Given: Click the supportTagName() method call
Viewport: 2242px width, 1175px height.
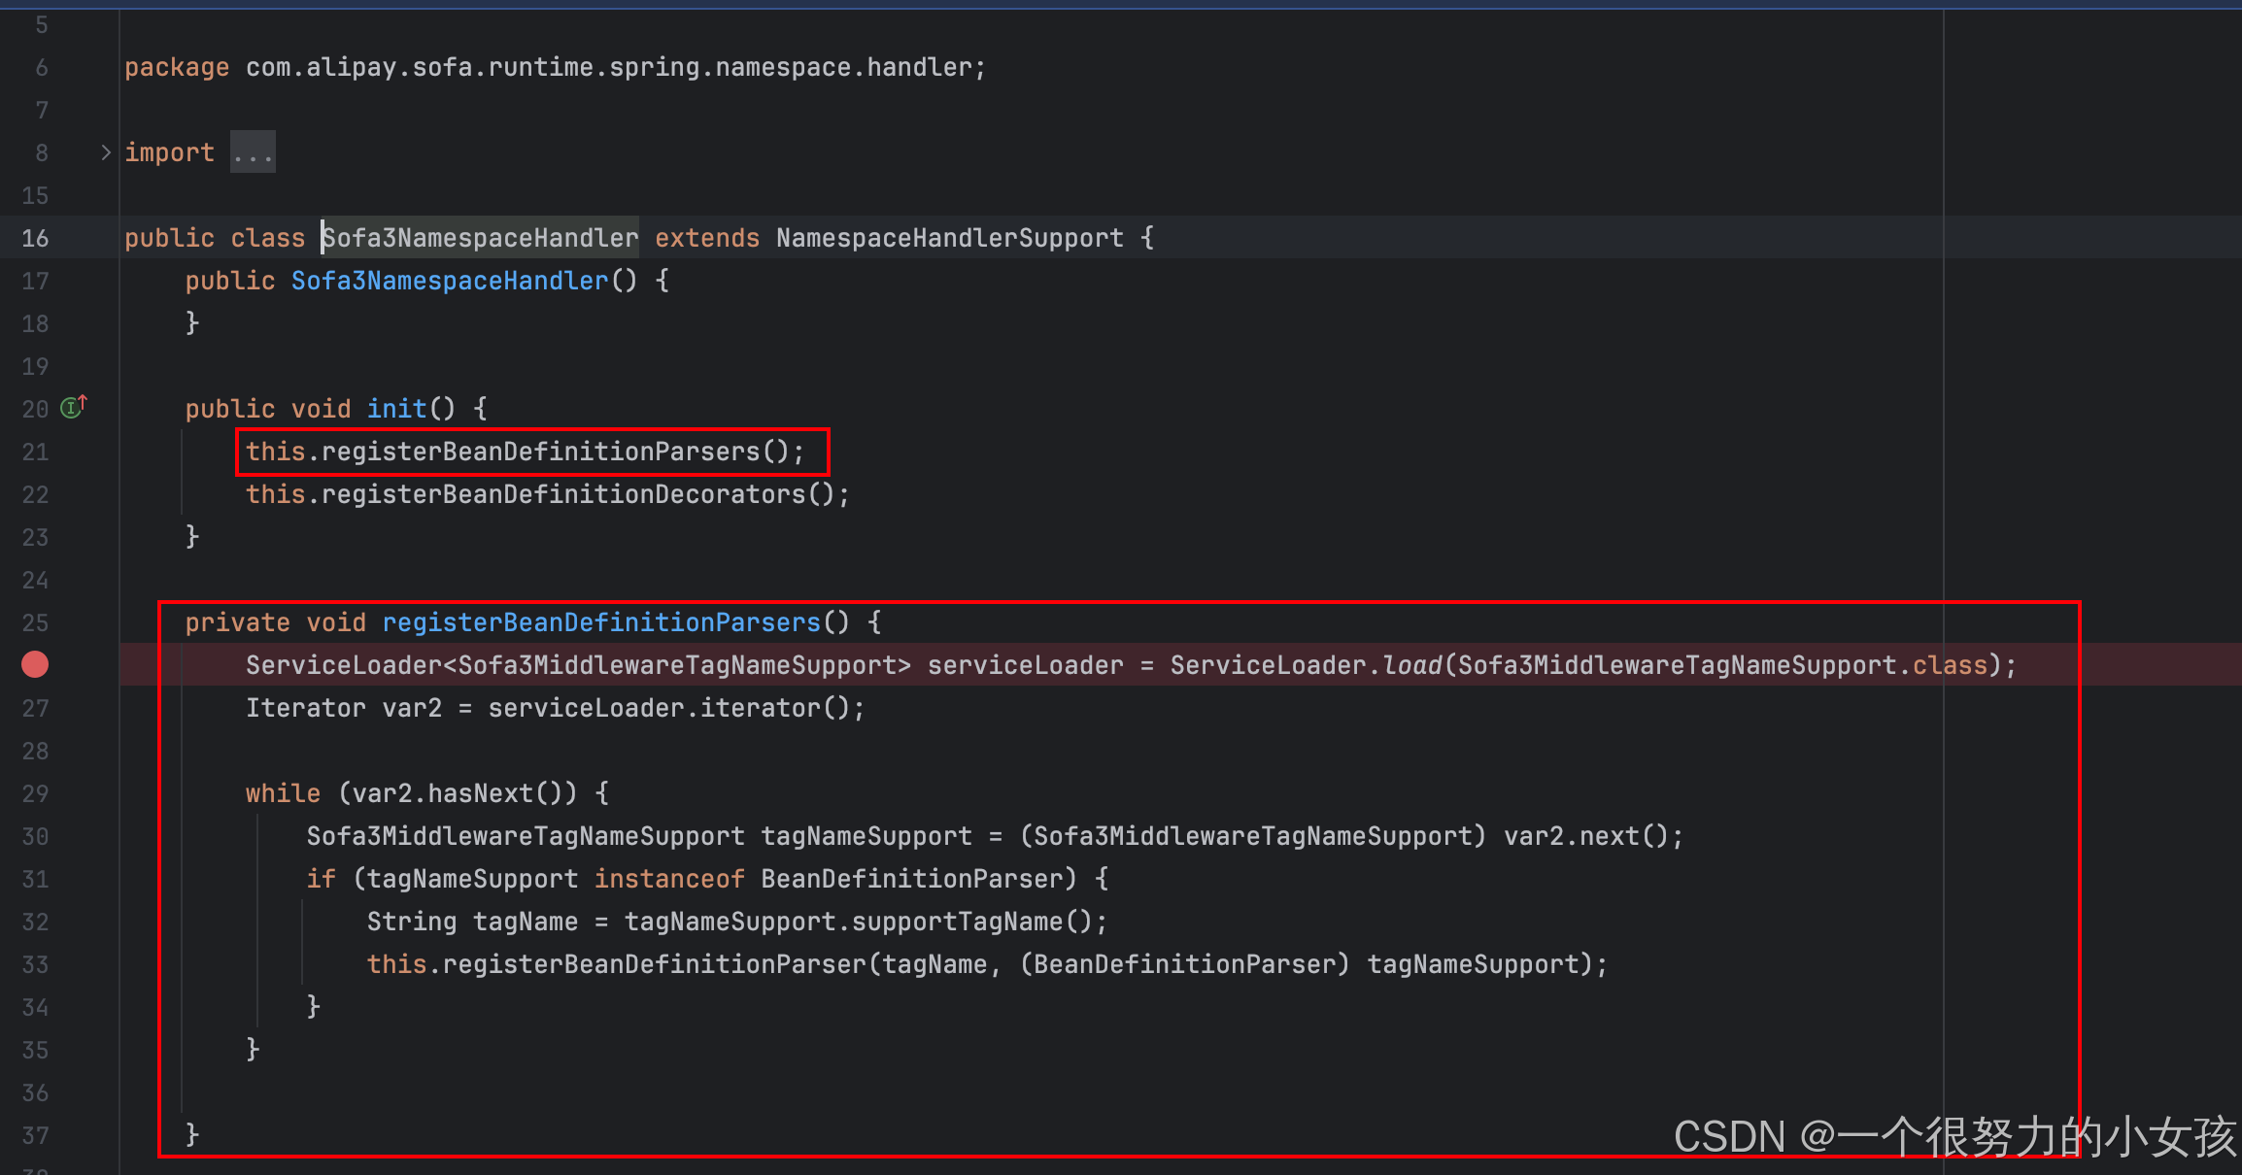Looking at the screenshot, I should coord(957,922).
